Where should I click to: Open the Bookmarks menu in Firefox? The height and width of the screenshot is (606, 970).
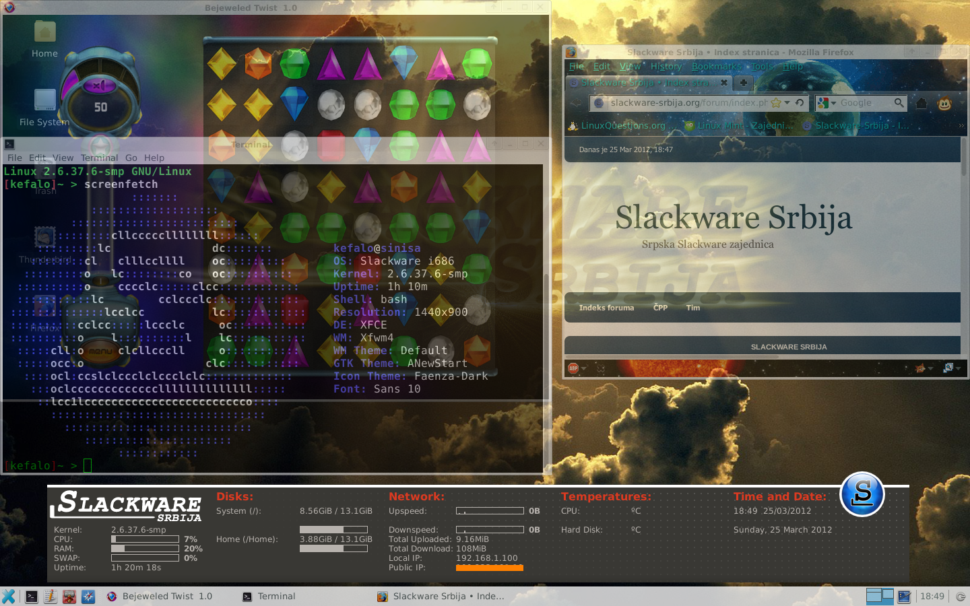716,66
